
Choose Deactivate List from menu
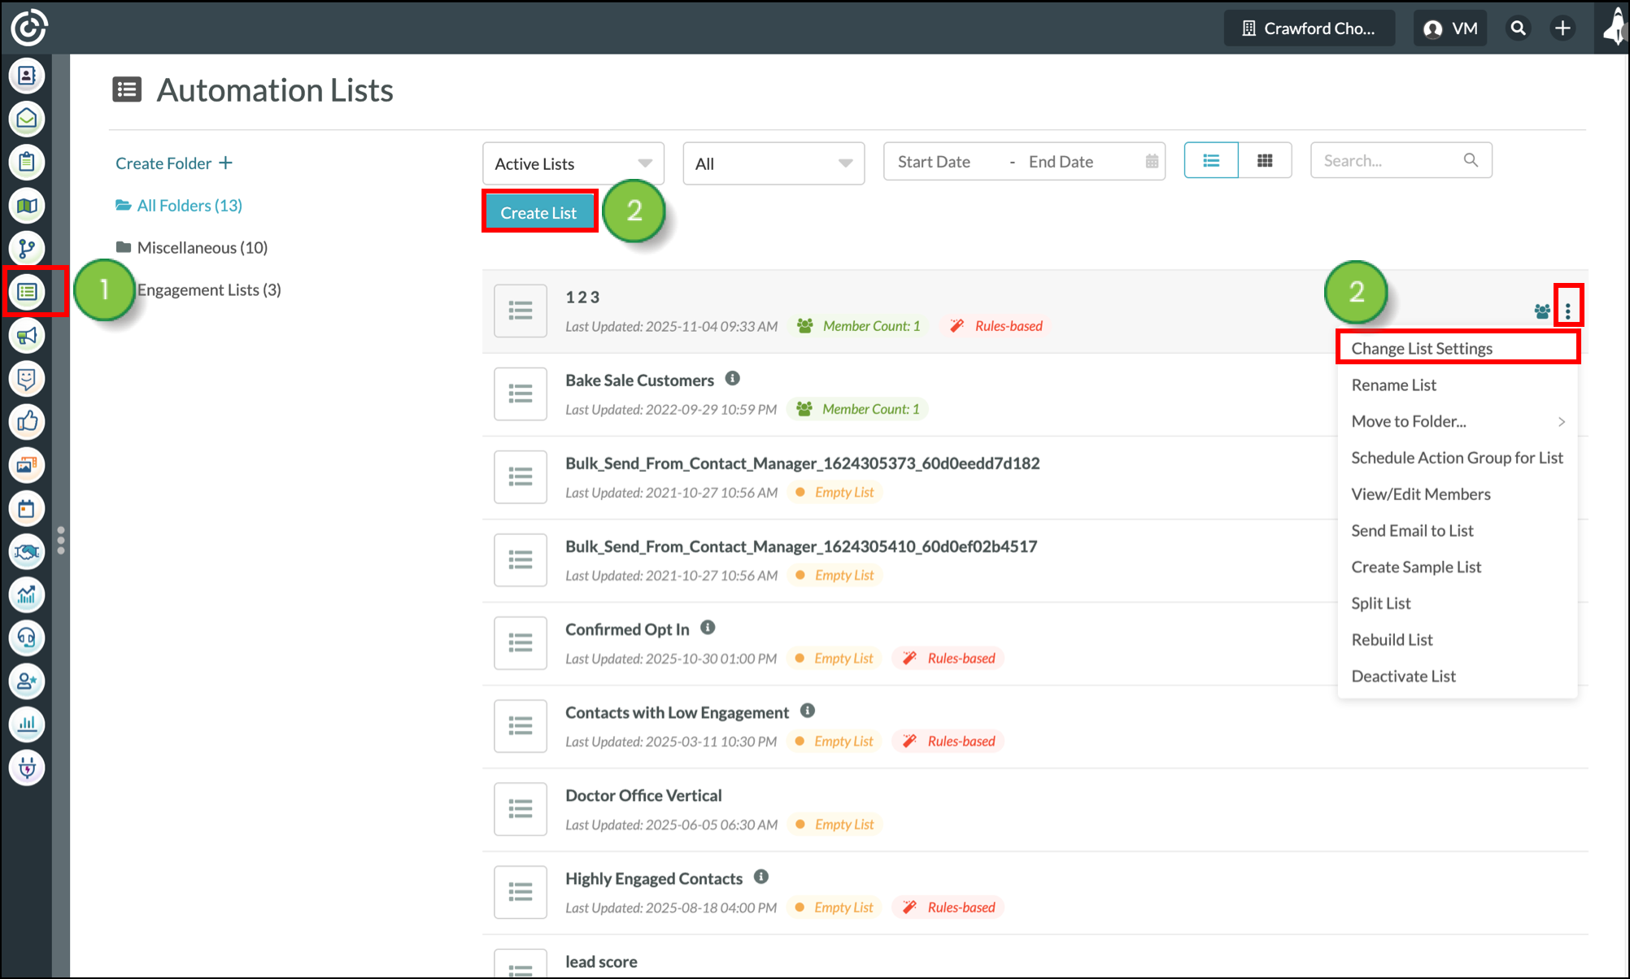(x=1403, y=676)
